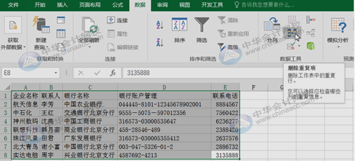
Task: Select header cell 银行账户管理
Action: click(x=164, y=96)
